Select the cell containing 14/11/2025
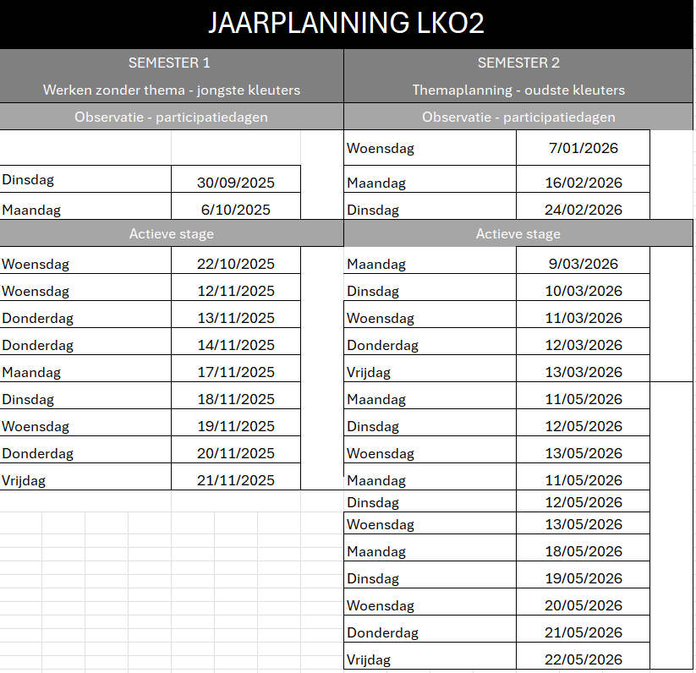 [x=235, y=345]
